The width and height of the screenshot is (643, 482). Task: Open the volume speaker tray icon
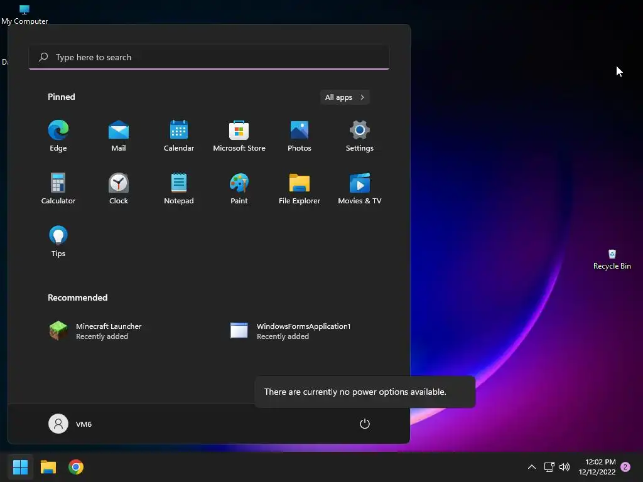565,467
